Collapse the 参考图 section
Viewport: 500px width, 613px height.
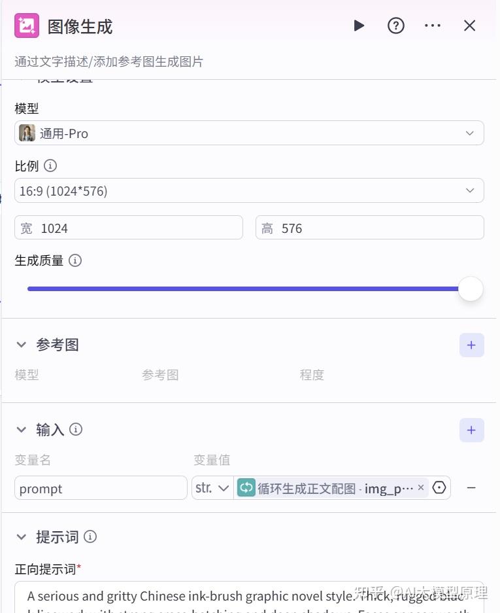(22, 345)
